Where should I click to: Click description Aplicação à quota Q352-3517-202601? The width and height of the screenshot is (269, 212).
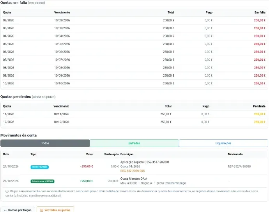pyautogui.click(x=145, y=162)
